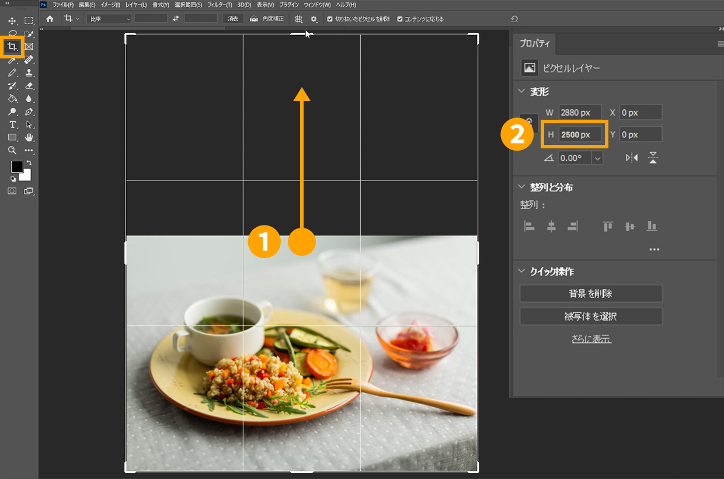Select the Clone Stamp tool
This screenshot has height=479, width=724.
click(29, 73)
